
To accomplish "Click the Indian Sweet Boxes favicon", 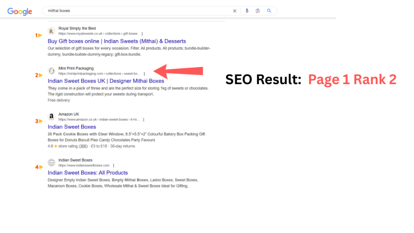I will coord(51,163).
